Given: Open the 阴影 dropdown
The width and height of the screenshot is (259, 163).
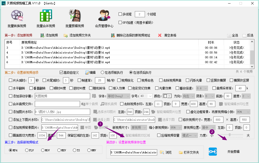Looking at the screenshot, I should click(x=210, y=96).
